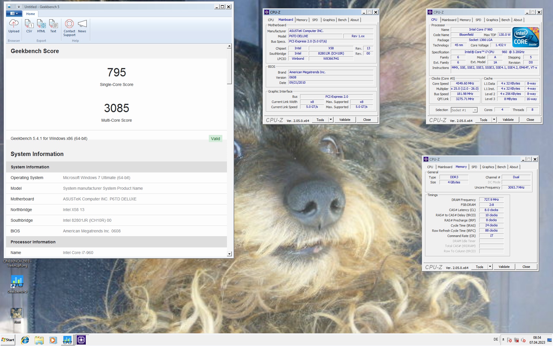
Task: Open Contact Support in Geekbench
Action: coord(69,28)
